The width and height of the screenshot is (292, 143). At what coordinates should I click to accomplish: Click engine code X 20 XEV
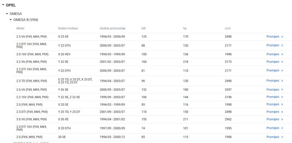(x=64, y=54)
